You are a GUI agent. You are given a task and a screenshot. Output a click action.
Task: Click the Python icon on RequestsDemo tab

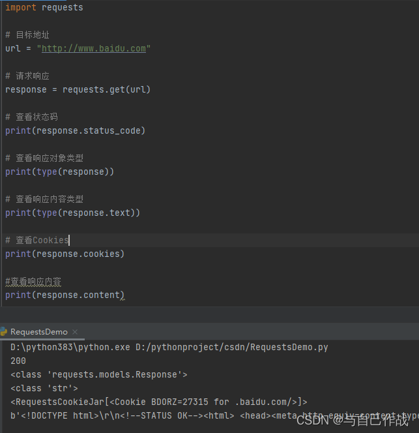coord(3,332)
